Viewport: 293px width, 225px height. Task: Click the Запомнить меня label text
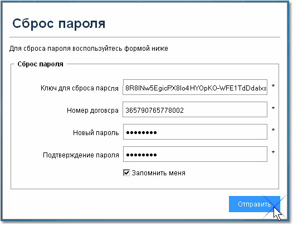[158, 173]
